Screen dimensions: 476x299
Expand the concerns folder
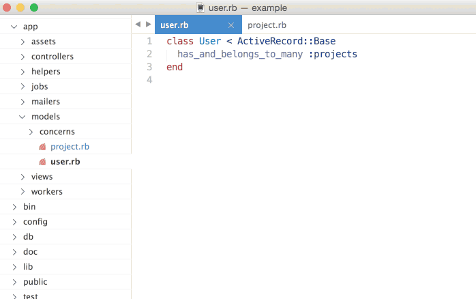31,132
